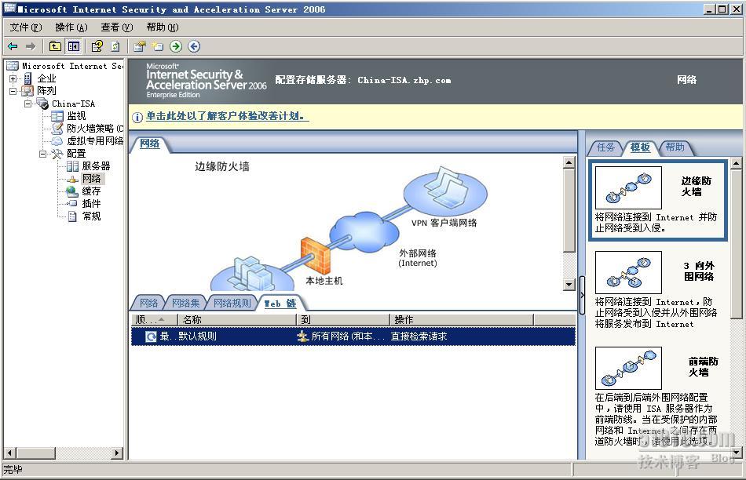The width and height of the screenshot is (746, 480).
Task: Select the 默认规则 row
Action: coord(353,336)
